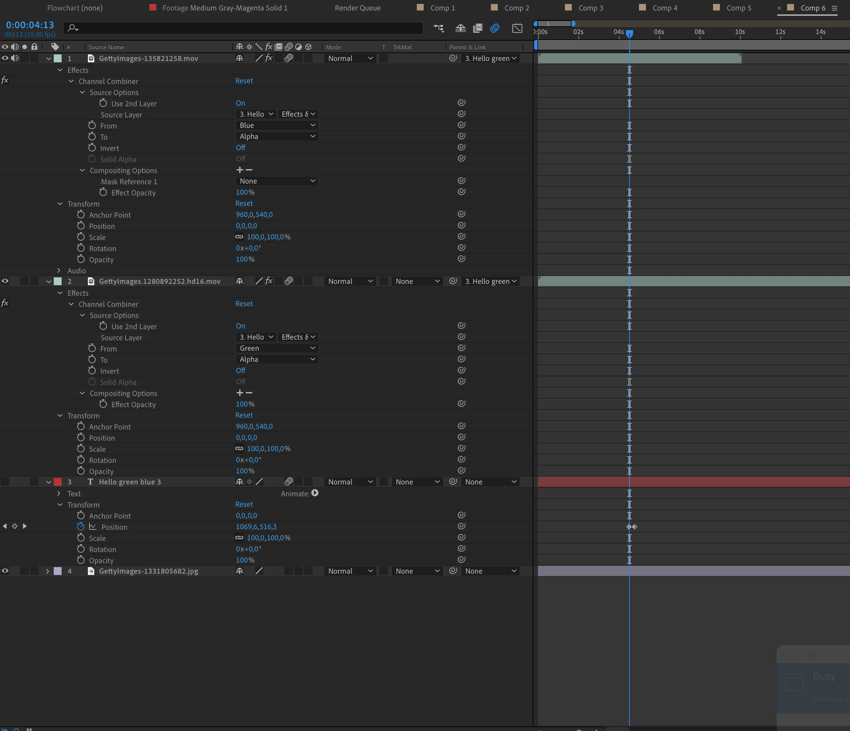Open the Graph Editor icon
This screenshot has width=850, height=731.
(517, 28)
